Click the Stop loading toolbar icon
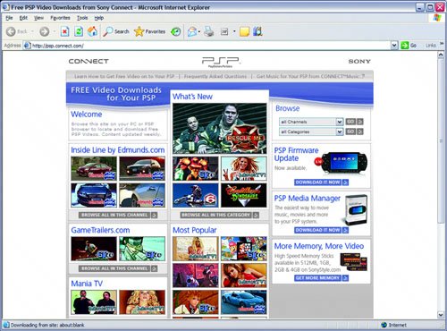This screenshot has height=331, width=447. click(x=64, y=31)
